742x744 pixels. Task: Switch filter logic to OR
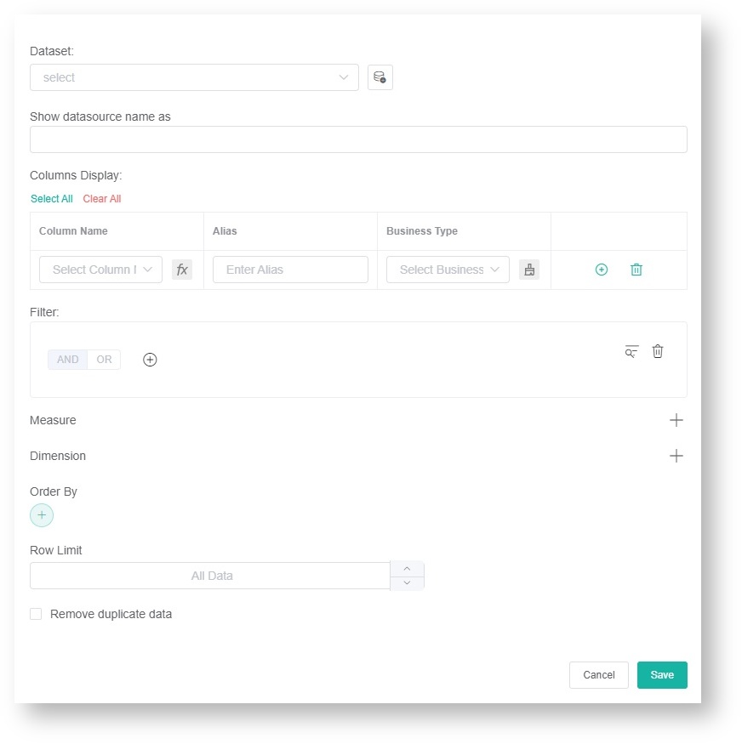[104, 360]
